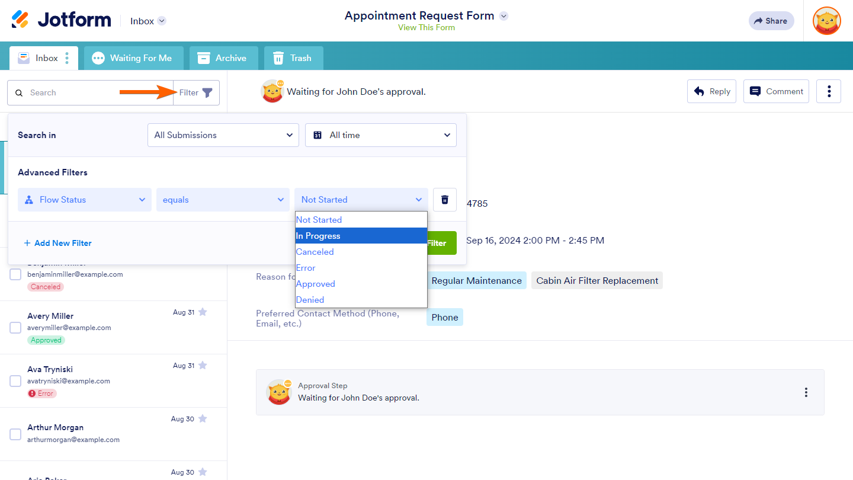
Task: Open the Inbox tab options menu
Action: pyautogui.click(x=67, y=58)
